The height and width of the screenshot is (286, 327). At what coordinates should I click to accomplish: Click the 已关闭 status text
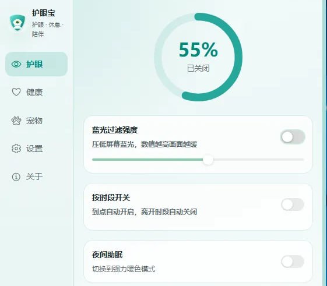[x=198, y=68]
